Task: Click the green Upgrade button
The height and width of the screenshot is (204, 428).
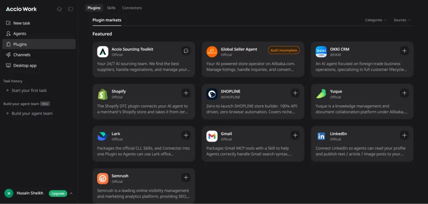Action: pos(58,194)
